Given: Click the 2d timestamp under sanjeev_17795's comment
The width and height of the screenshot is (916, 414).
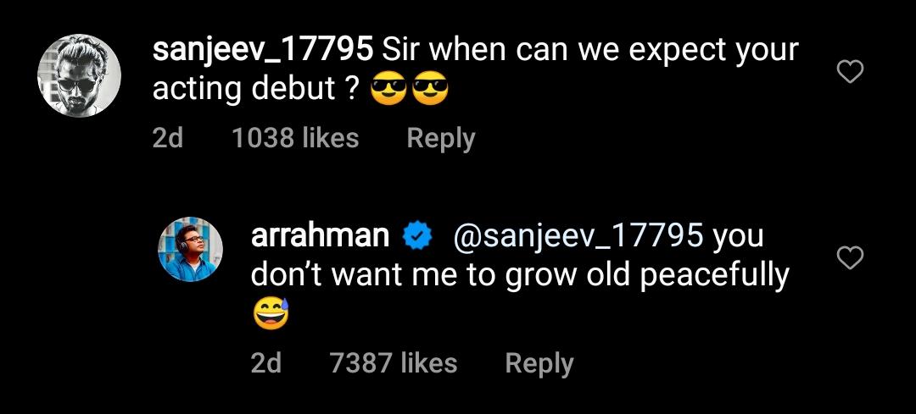Looking at the screenshot, I should (167, 138).
